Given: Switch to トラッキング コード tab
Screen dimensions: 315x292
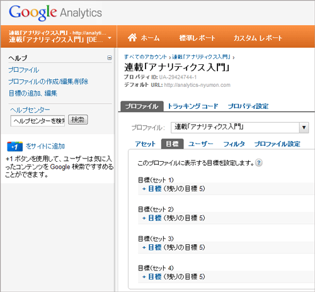Looking at the screenshot, I should tap(193, 106).
